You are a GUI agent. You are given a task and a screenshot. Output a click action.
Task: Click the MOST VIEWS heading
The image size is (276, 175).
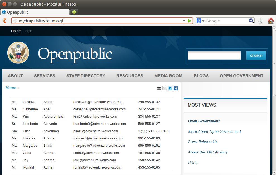coord(202,105)
